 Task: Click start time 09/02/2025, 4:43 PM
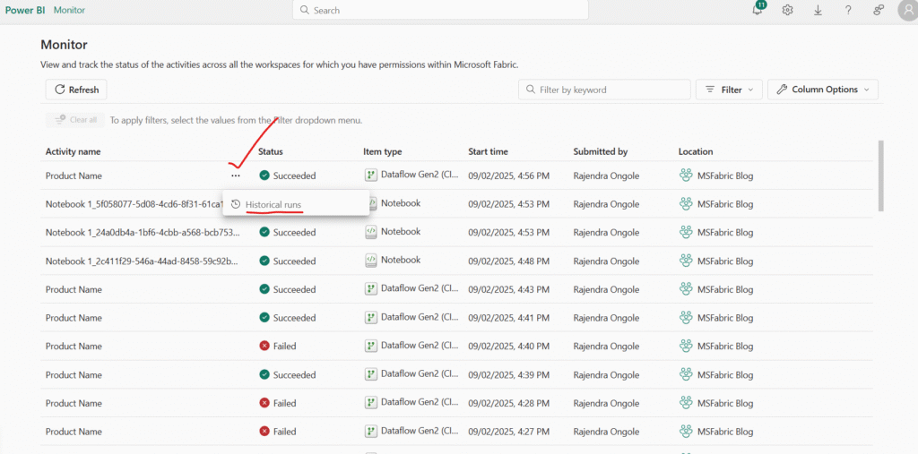pyautogui.click(x=509, y=289)
